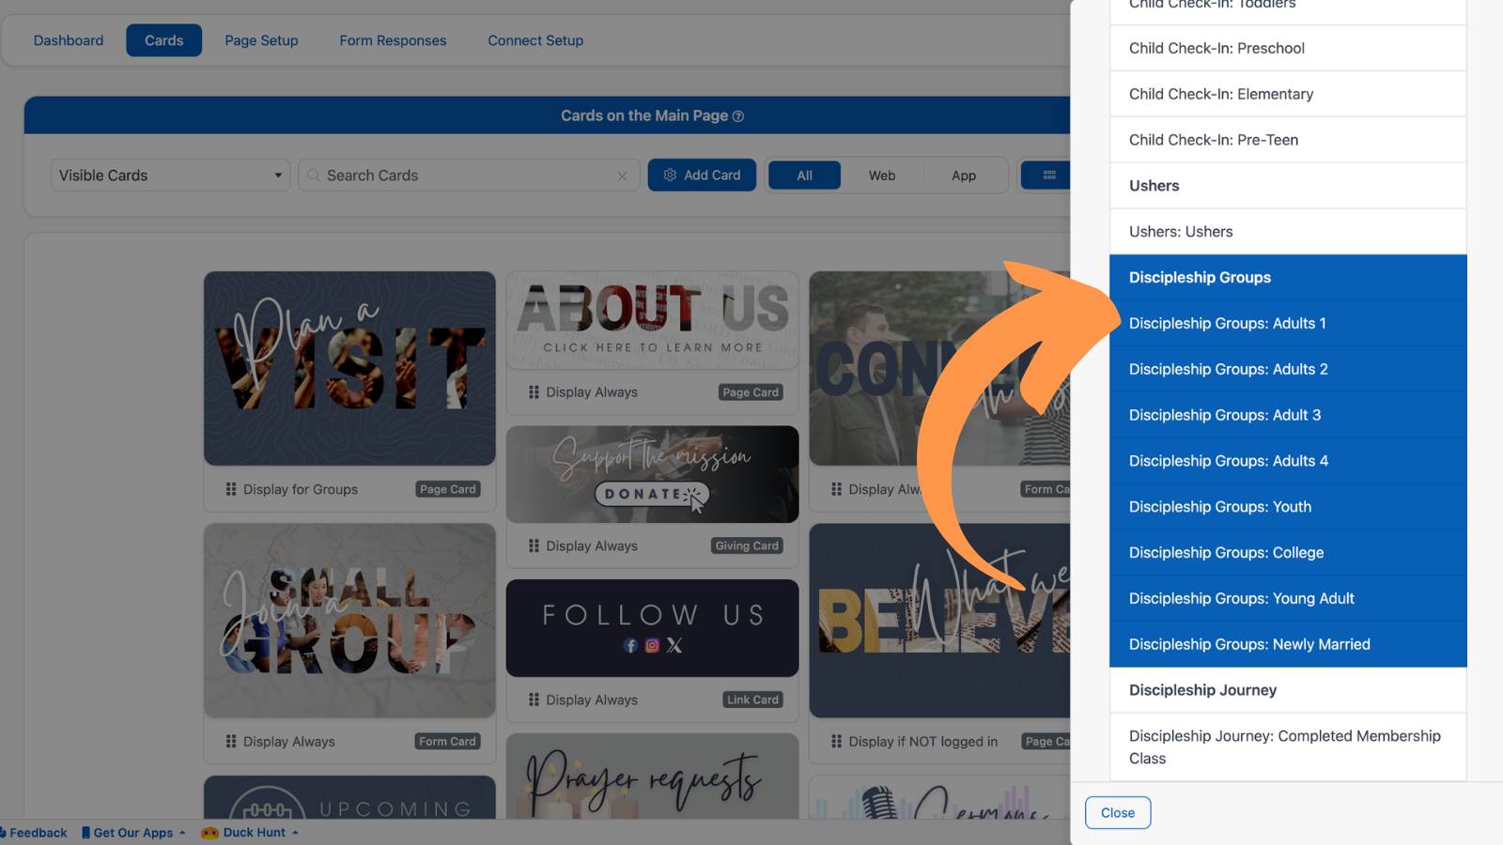
Task: Select Discipleship Groups: College
Action: (1288, 553)
